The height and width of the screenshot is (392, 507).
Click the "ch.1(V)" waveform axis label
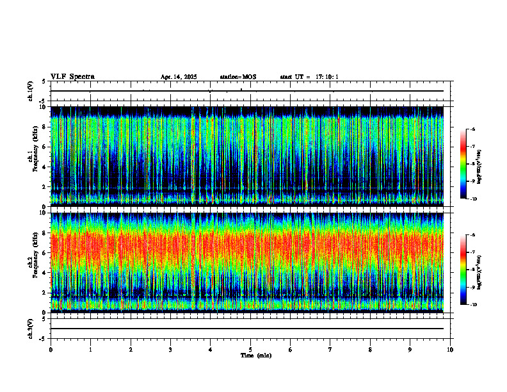pyautogui.click(x=31, y=91)
